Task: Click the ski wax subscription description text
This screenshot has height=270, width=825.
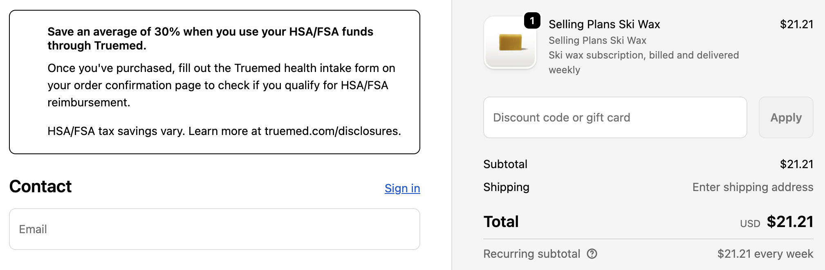Action: [x=643, y=62]
